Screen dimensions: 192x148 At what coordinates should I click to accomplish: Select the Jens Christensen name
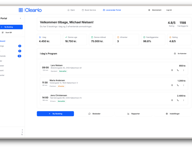pyautogui.click(x=58, y=95)
